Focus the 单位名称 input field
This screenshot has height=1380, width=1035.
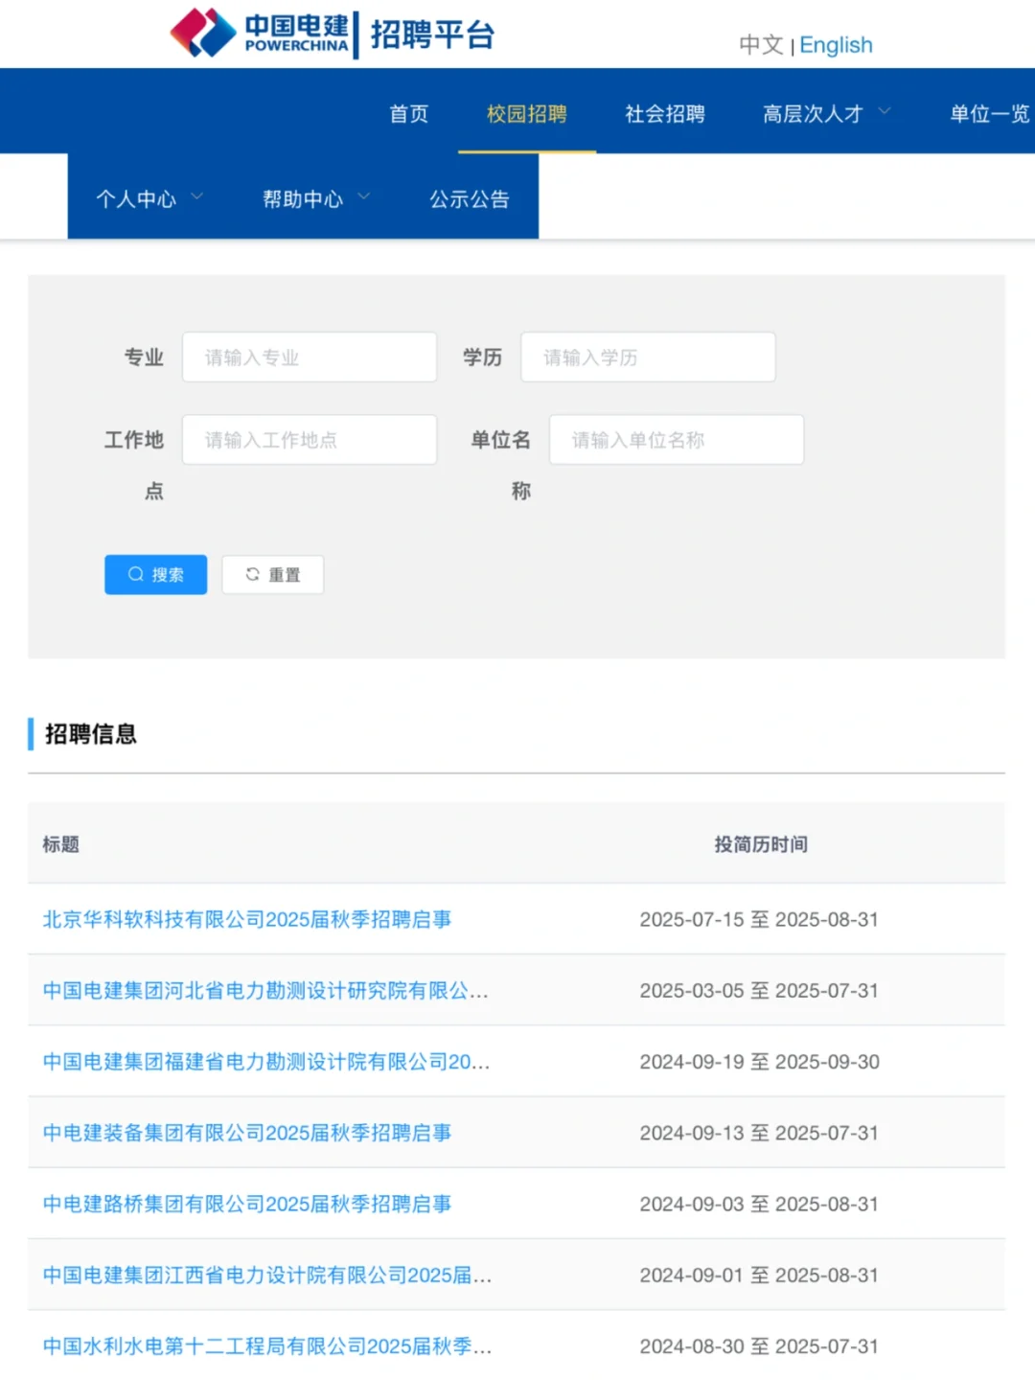[x=677, y=440]
